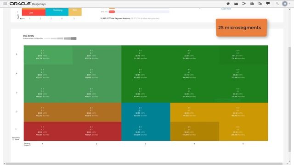This screenshot has width=294, height=165.
Task: Select red microsegment recency 1, frequency 1
Action: click(x=48, y=131)
